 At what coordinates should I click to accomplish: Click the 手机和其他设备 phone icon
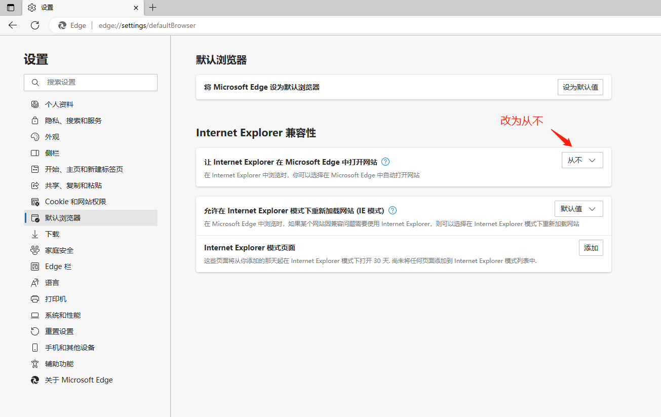tap(35, 348)
